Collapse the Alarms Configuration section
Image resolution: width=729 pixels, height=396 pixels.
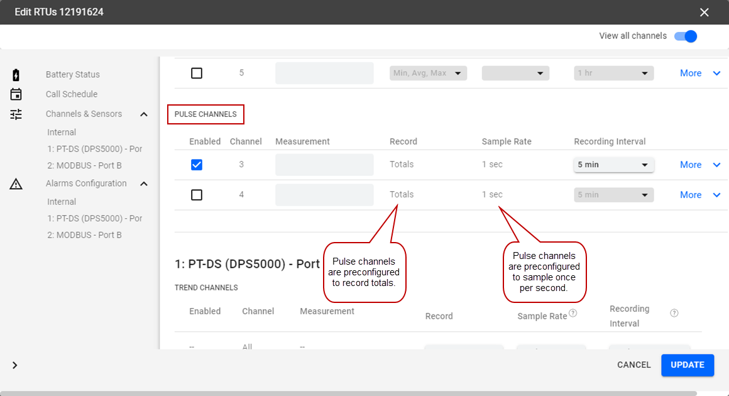pos(144,184)
